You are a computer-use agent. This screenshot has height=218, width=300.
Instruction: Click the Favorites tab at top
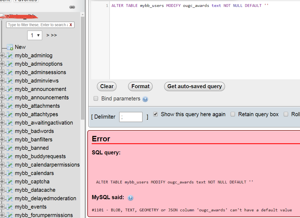click(x=26, y=1)
